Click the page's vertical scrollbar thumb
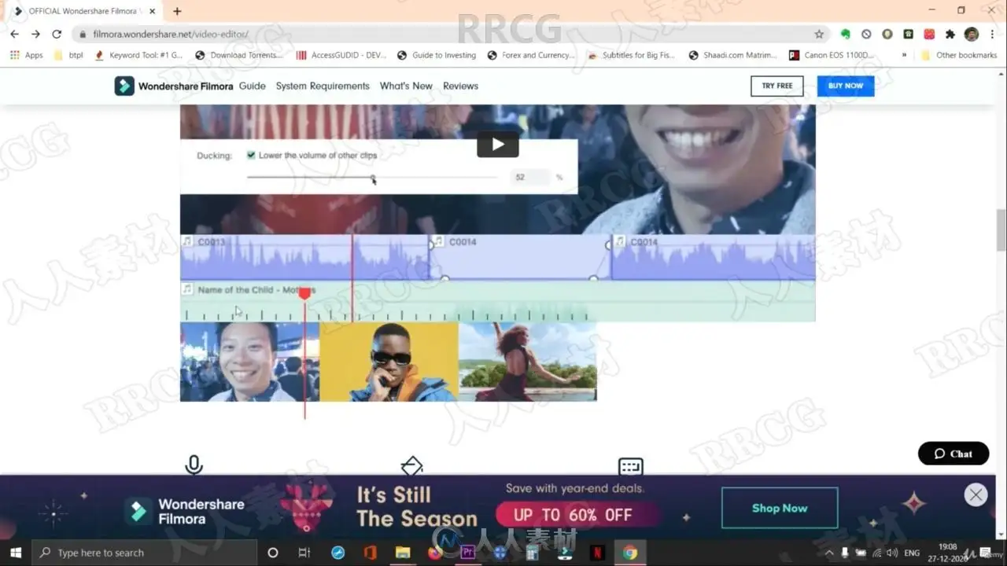The width and height of the screenshot is (1007, 566). 1001,230
